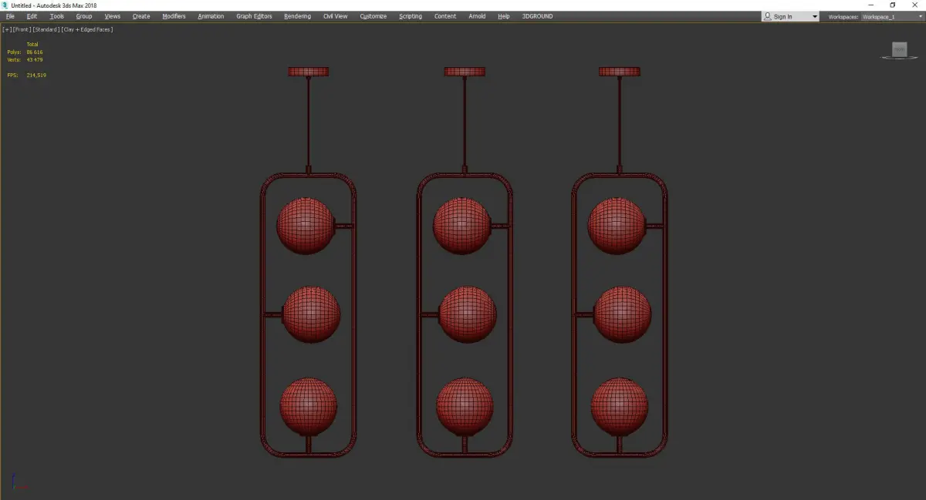Screen dimensions: 926x500
Task: Open the 3DGROUND menu
Action: coord(537,16)
